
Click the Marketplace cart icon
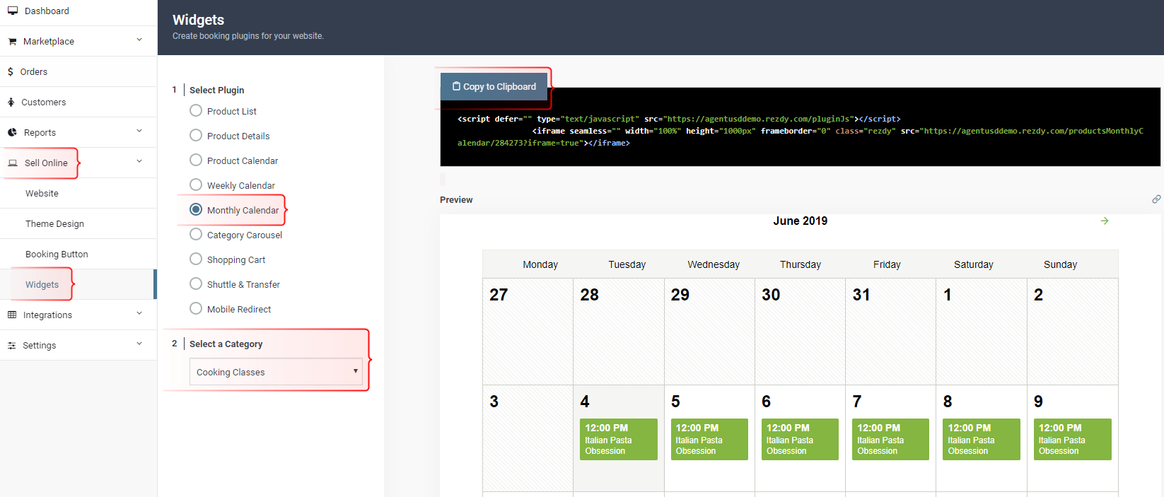[x=12, y=42]
